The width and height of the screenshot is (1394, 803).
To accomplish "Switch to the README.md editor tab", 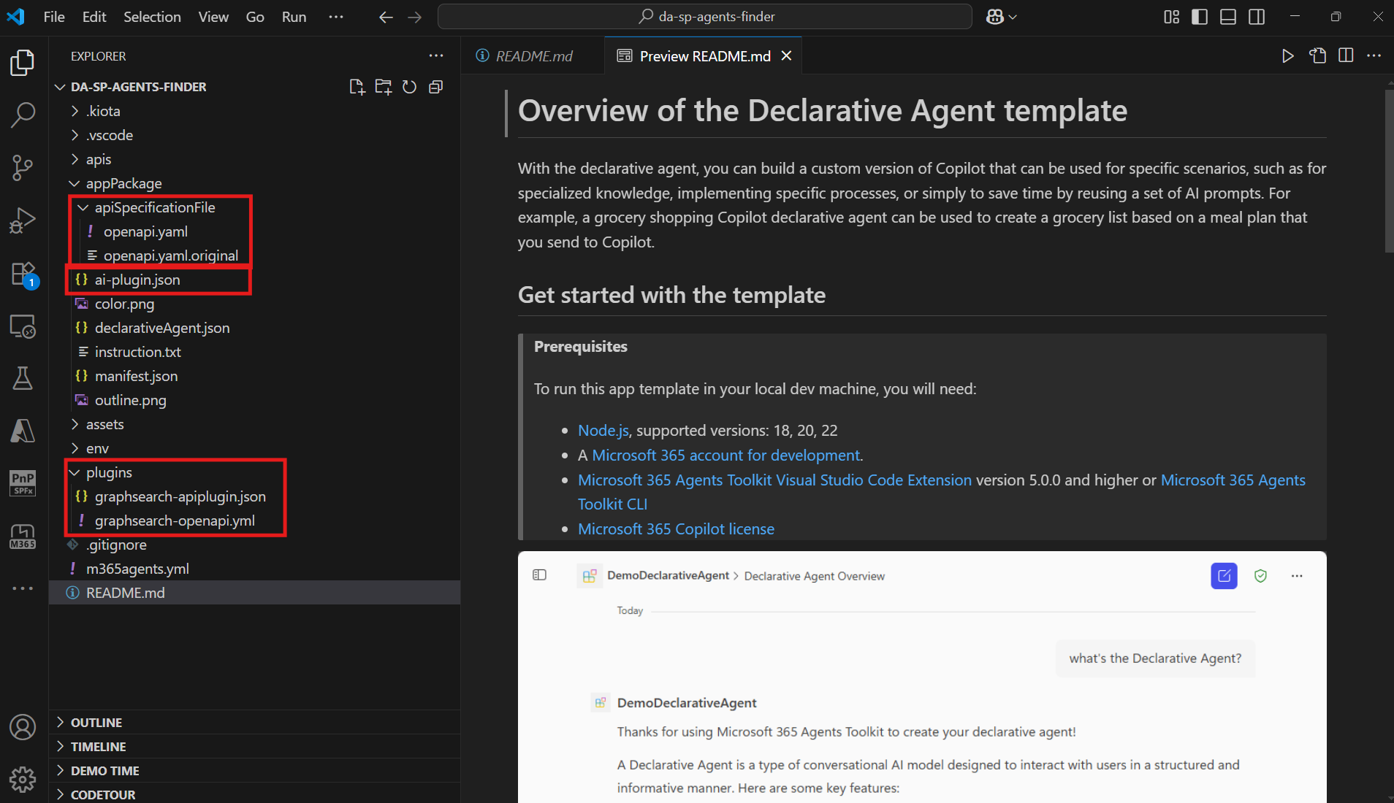I will 533,55.
